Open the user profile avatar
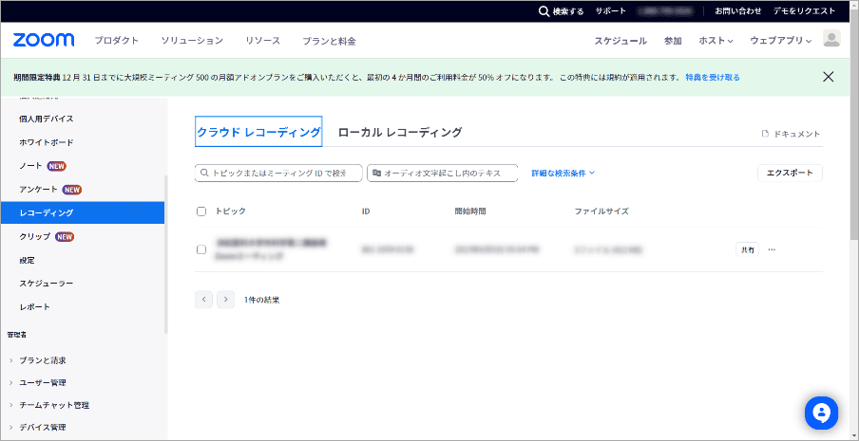This screenshot has width=859, height=441. coord(831,38)
